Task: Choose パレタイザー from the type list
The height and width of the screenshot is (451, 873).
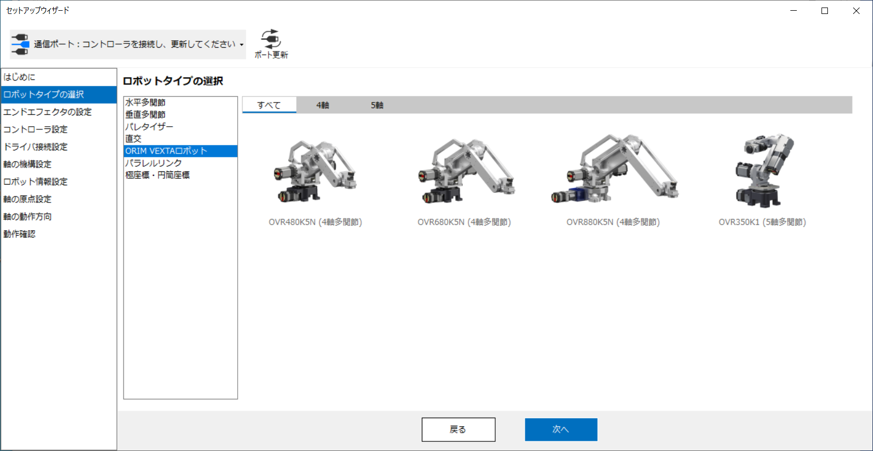Action: (x=149, y=127)
